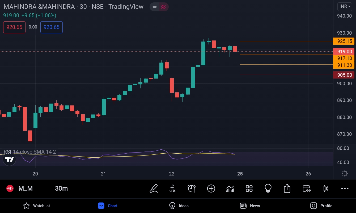Open the chart comparison icon

click(230, 189)
